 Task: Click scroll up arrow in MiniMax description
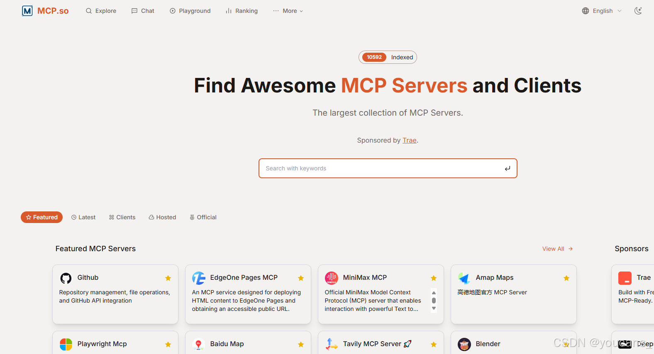point(434,293)
